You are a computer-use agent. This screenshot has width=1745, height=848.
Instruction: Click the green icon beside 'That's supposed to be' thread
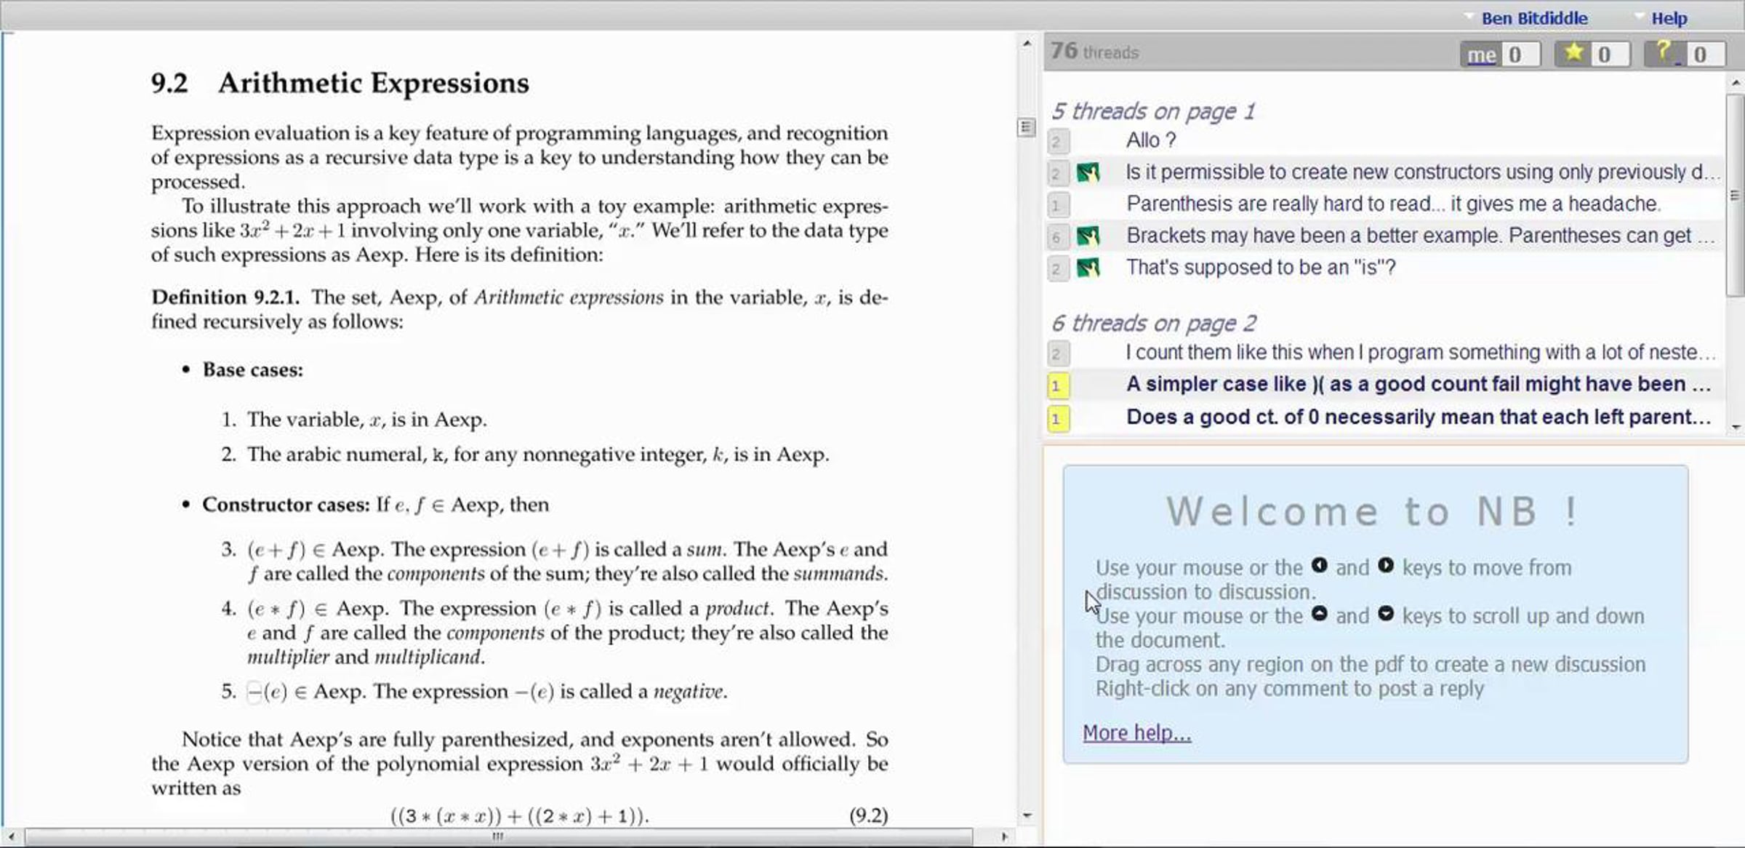(1088, 268)
